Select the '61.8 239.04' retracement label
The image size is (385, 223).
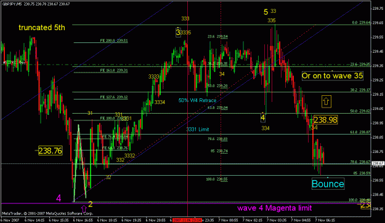point(217,108)
